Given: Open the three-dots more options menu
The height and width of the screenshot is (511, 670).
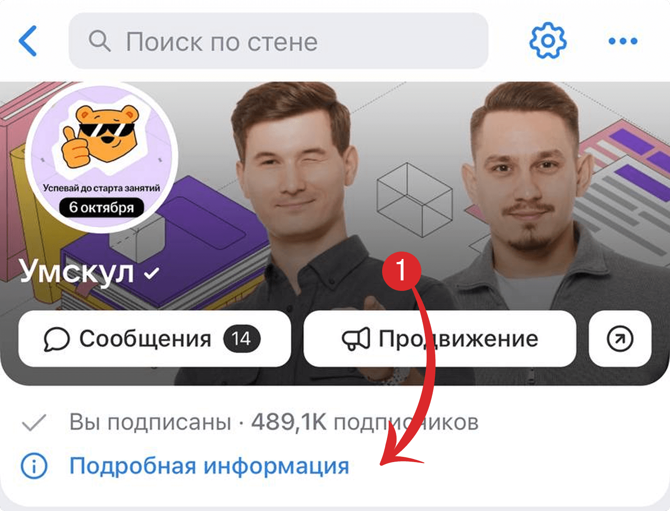Looking at the screenshot, I should pos(623,41).
